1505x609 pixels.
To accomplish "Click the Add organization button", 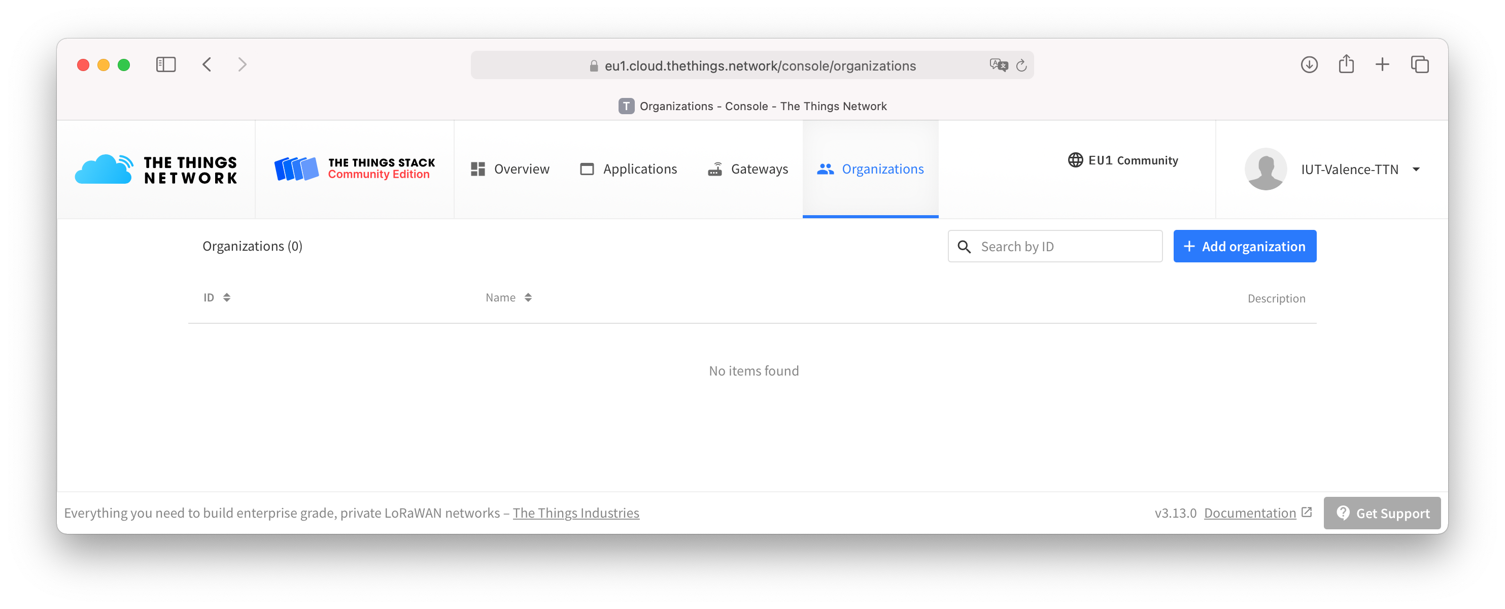I will [x=1245, y=246].
